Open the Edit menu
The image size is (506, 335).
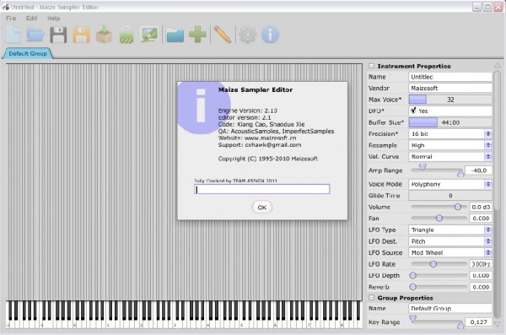32,19
